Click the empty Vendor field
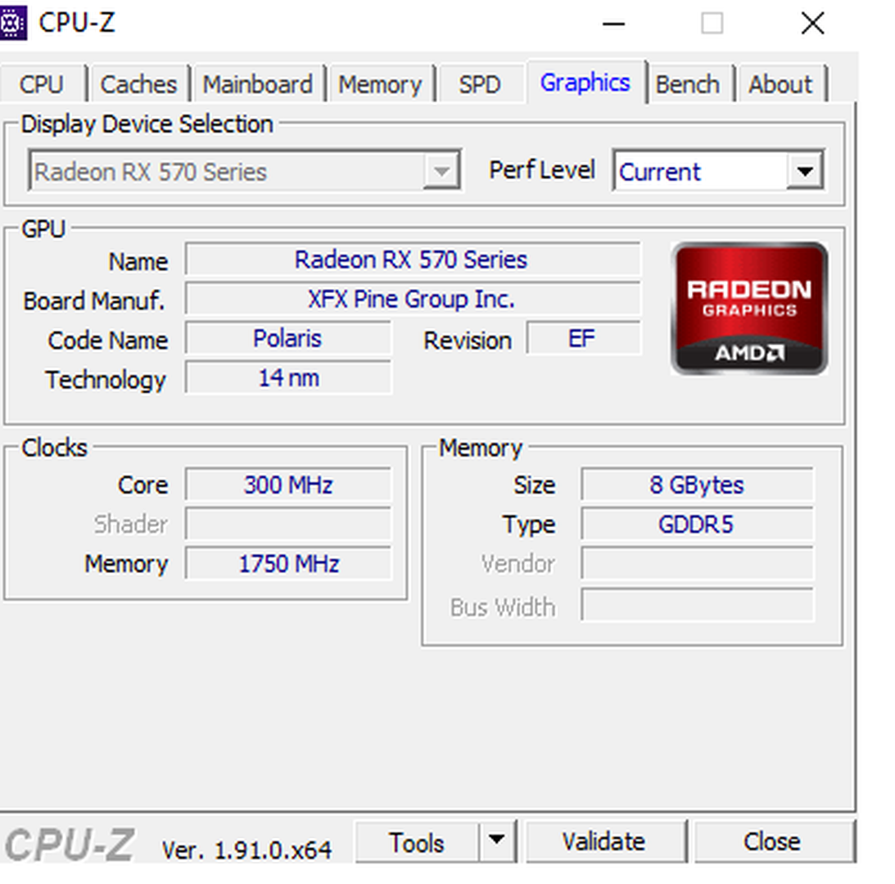This screenshot has height=884, width=895. 698,564
